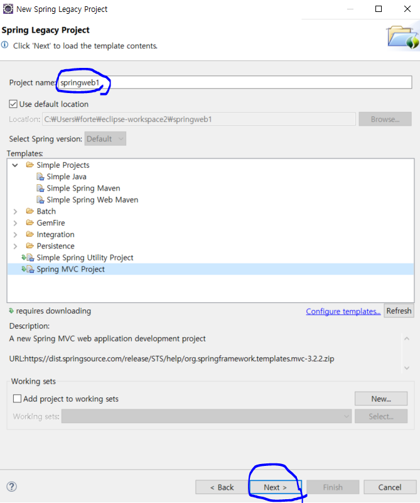
Task: Select the Simple Spring Web Maven template
Action: click(92, 200)
